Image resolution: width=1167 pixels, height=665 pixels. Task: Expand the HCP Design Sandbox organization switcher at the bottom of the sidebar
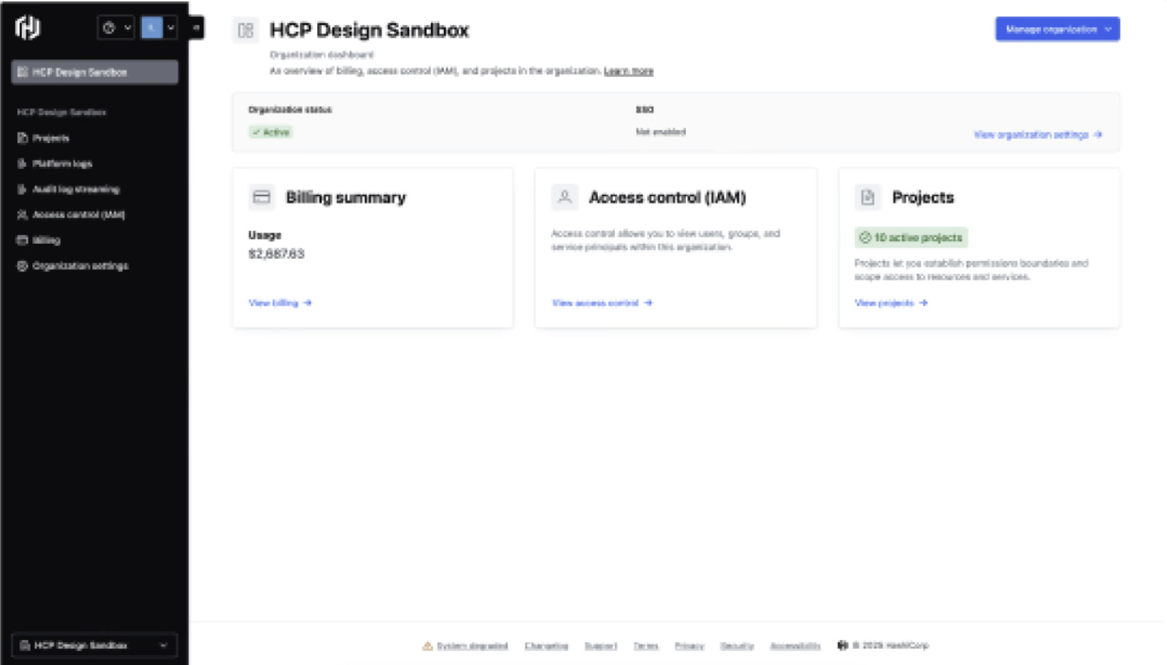click(x=95, y=645)
